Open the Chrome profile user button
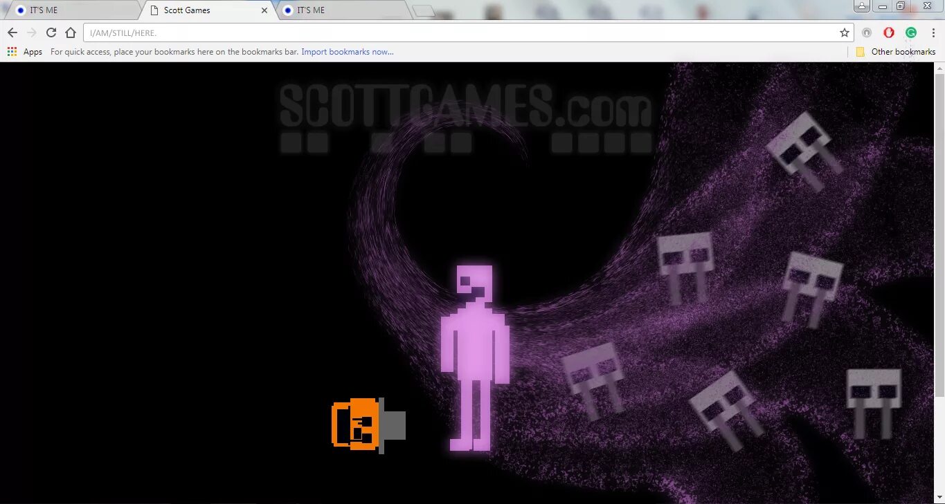 (861, 6)
